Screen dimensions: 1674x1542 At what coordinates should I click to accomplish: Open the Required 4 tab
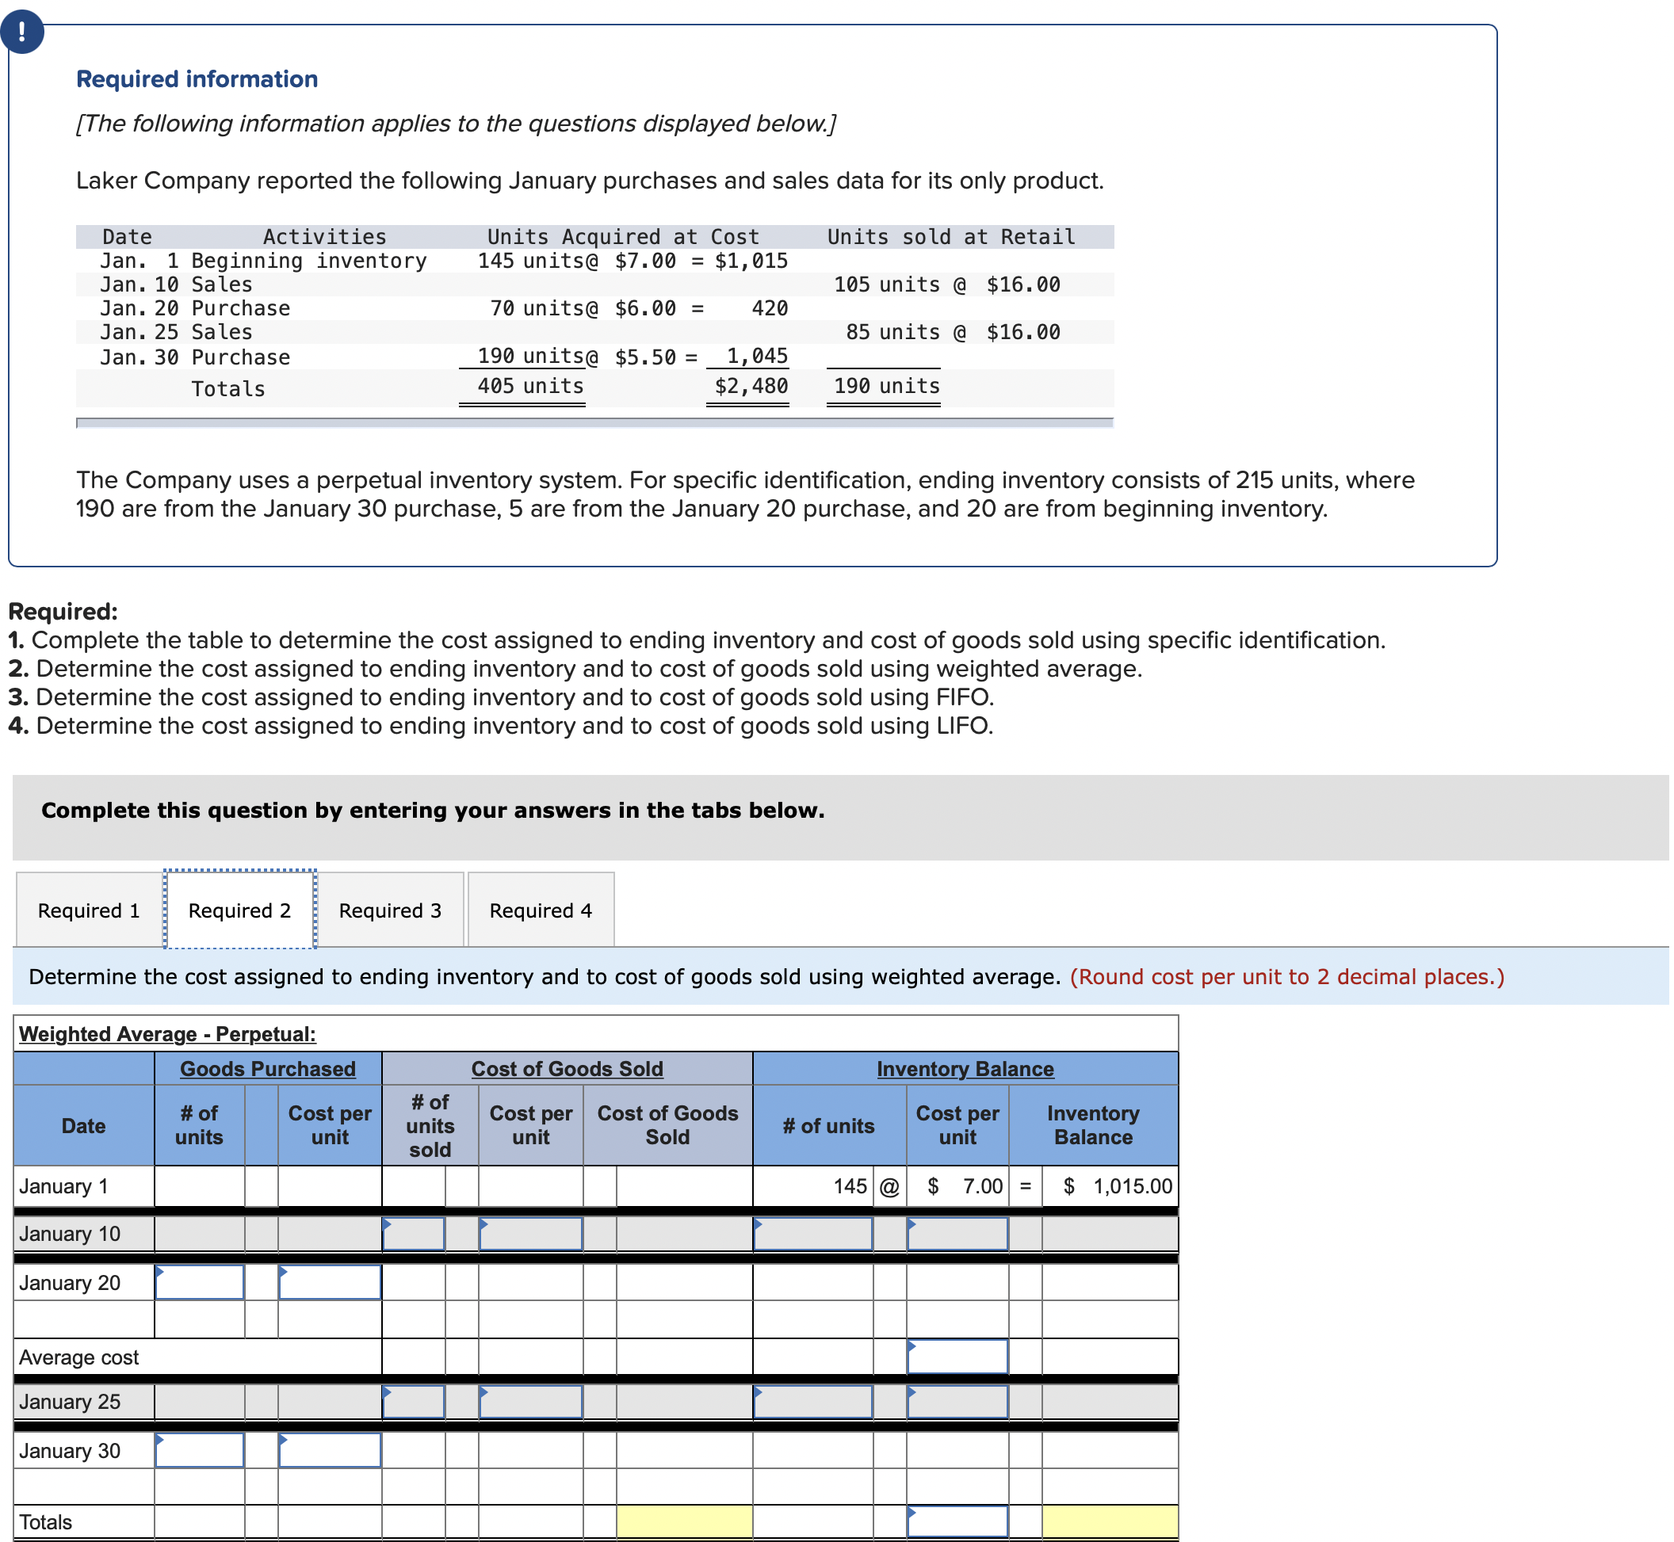tap(541, 910)
